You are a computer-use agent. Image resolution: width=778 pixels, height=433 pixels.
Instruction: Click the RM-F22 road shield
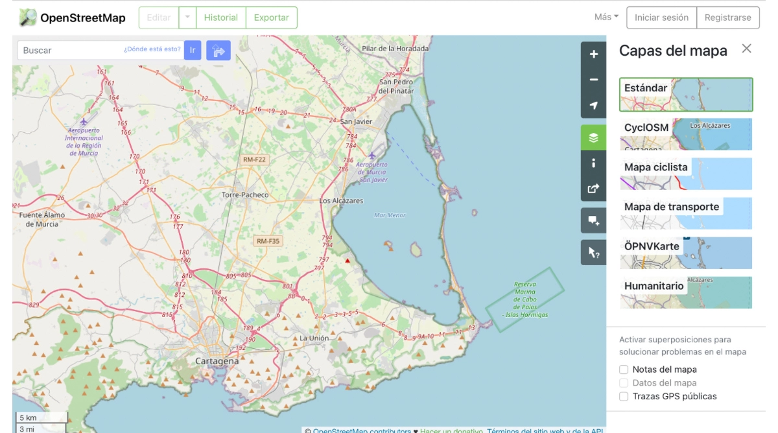(x=254, y=159)
